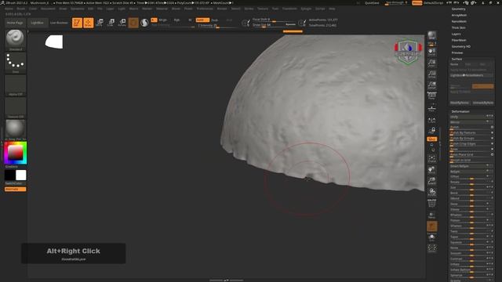
Task: Click the ZoomD icon in right shelf
Action: pyautogui.click(x=432, y=181)
